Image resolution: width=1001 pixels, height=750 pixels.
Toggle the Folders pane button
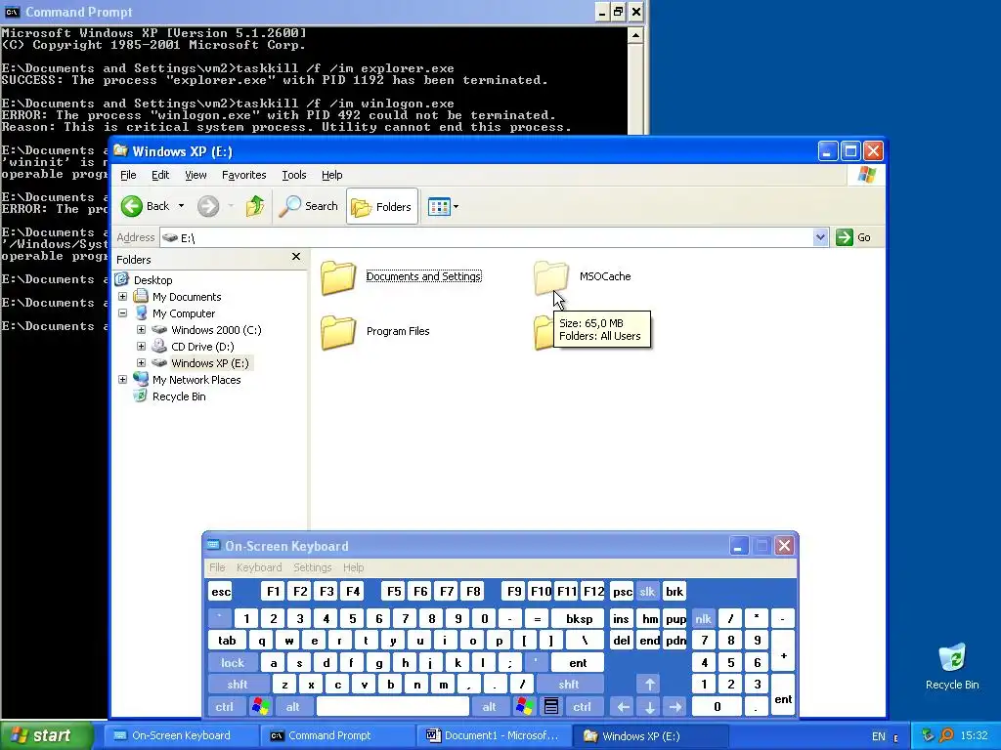tap(382, 207)
